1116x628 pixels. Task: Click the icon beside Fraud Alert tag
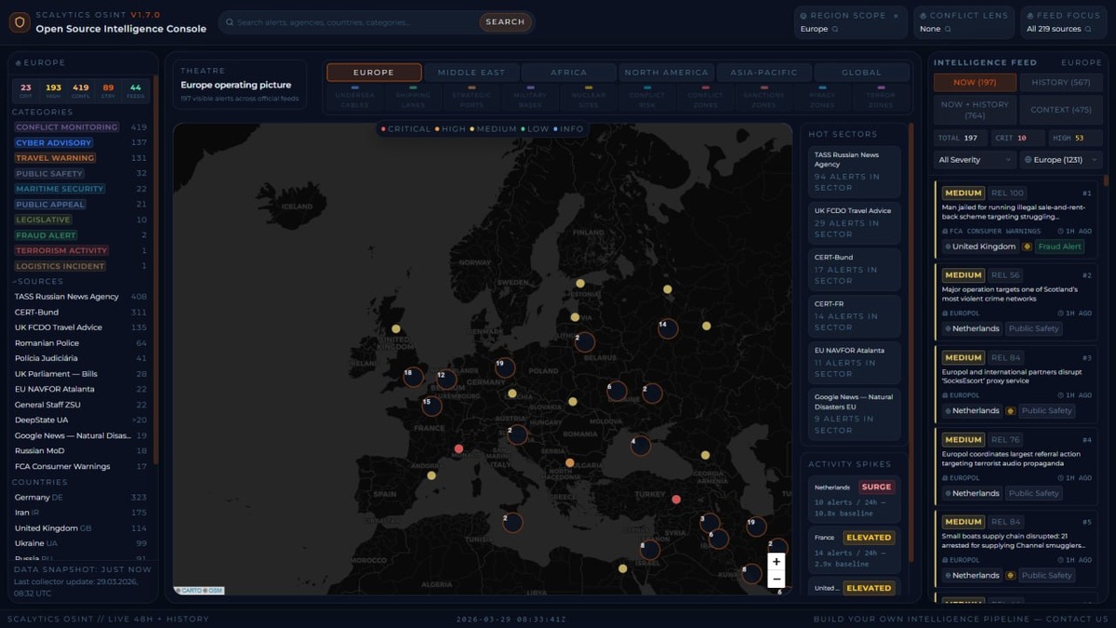(1027, 247)
